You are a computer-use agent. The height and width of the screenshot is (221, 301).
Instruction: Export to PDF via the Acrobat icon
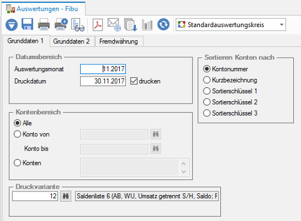[98, 25]
